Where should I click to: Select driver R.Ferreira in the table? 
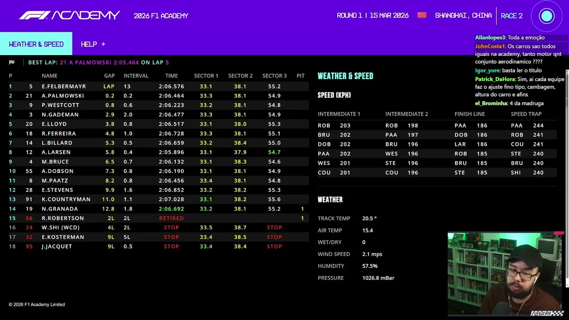pyautogui.click(x=59, y=133)
